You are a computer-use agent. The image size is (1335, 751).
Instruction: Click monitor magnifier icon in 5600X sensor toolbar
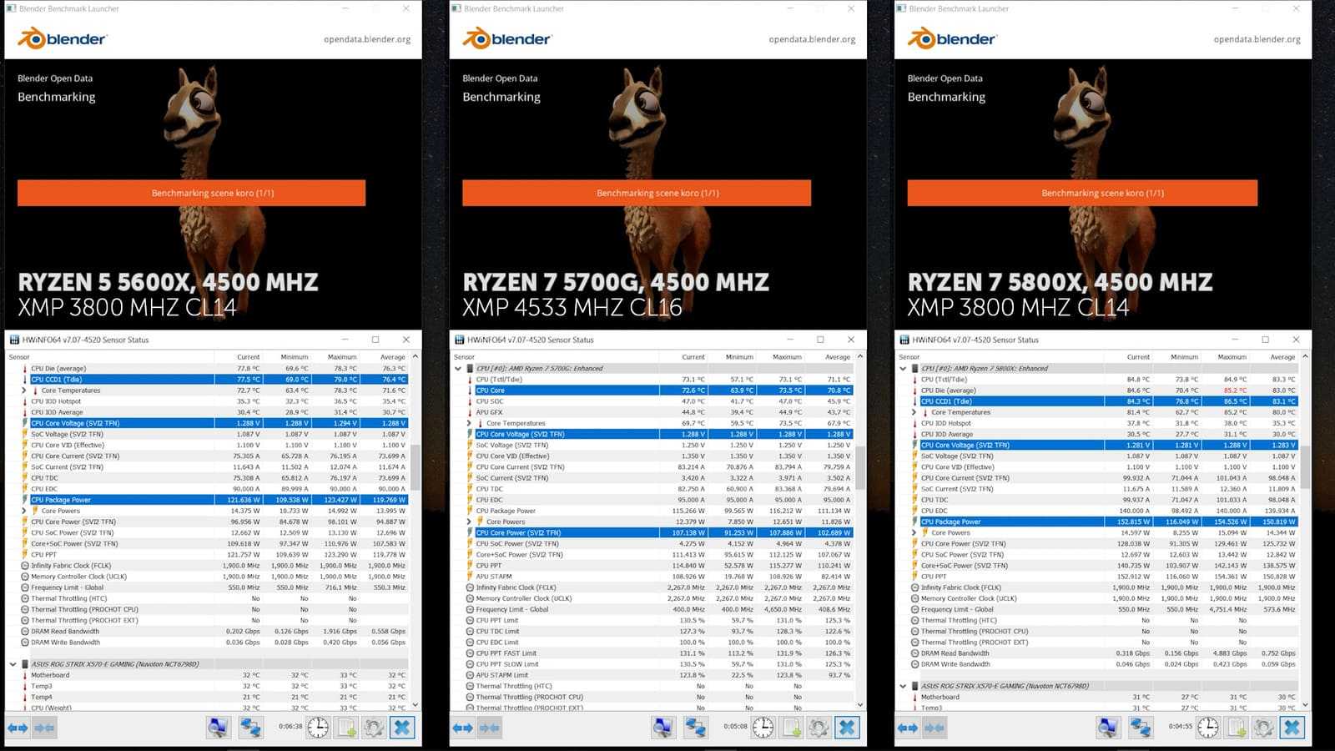[218, 728]
